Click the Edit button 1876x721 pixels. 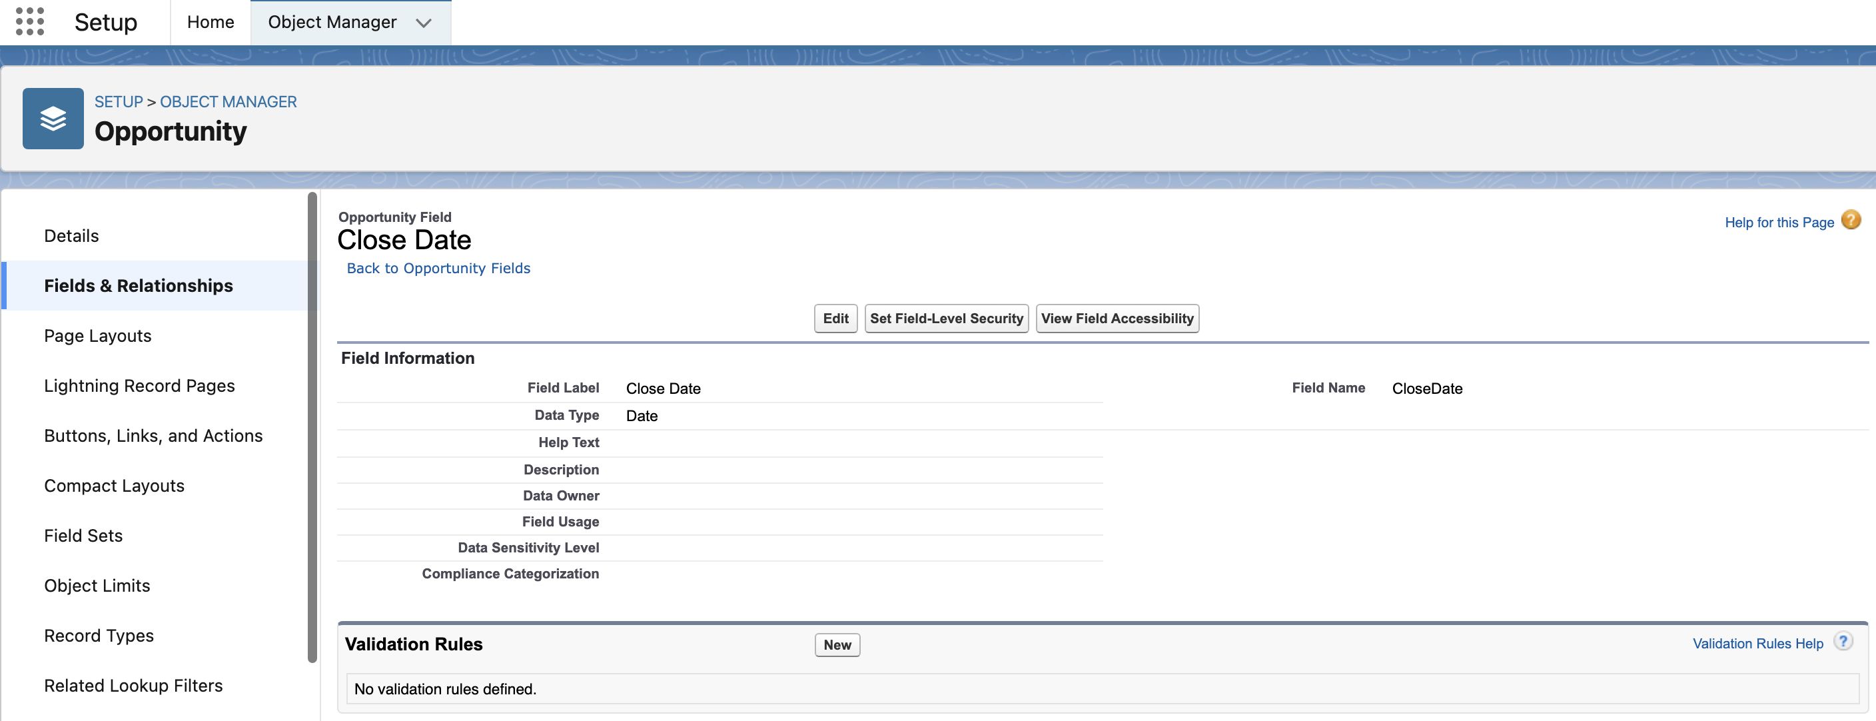click(835, 319)
